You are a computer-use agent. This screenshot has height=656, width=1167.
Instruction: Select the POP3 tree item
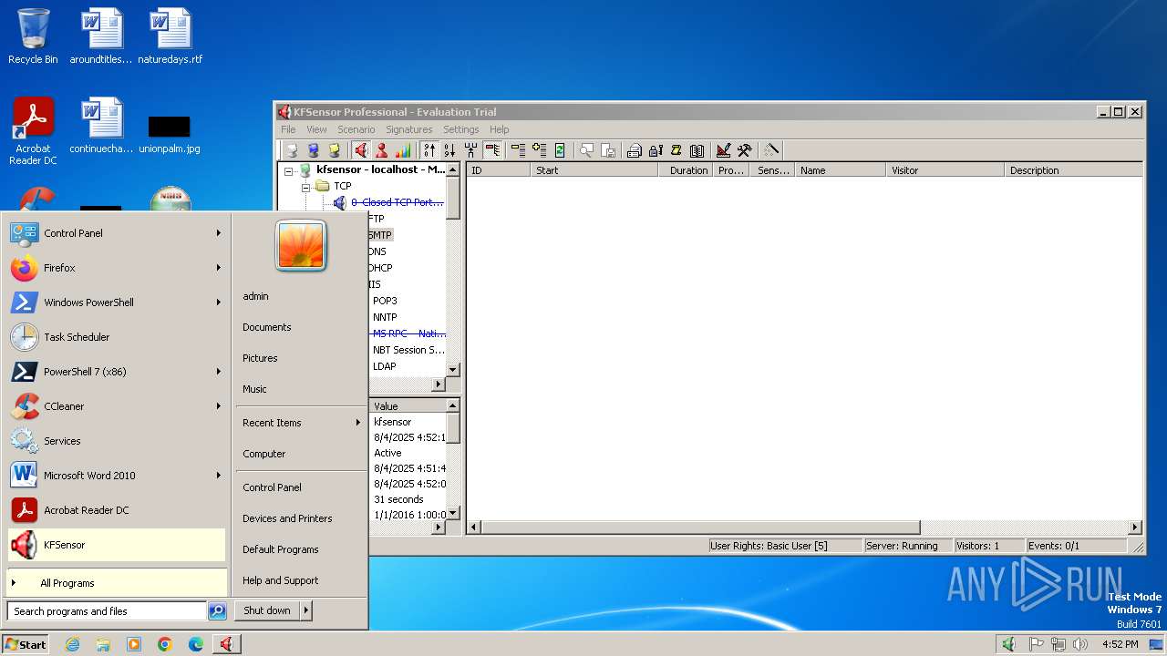pos(385,301)
